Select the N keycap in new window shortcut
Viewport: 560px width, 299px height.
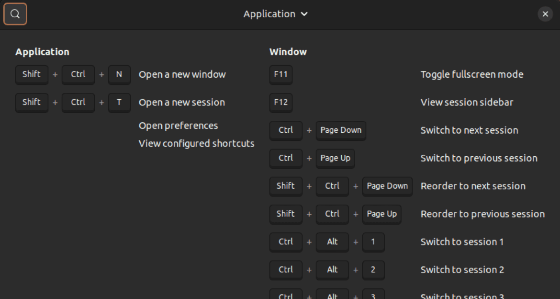[x=119, y=75]
